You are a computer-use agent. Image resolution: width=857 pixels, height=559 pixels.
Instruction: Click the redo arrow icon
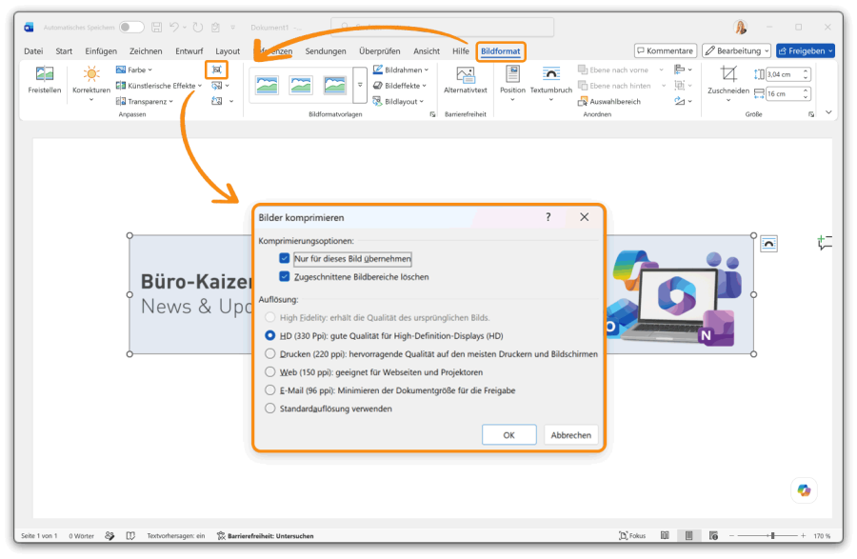(198, 27)
